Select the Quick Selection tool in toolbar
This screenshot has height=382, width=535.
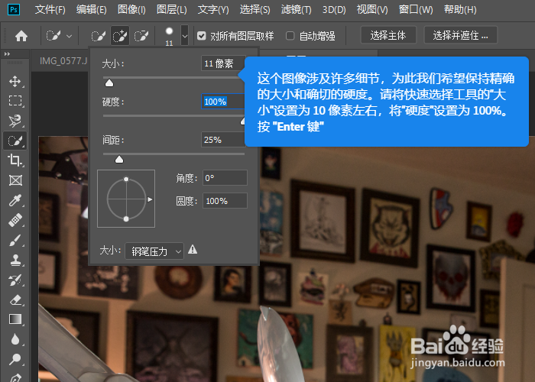[x=15, y=141]
